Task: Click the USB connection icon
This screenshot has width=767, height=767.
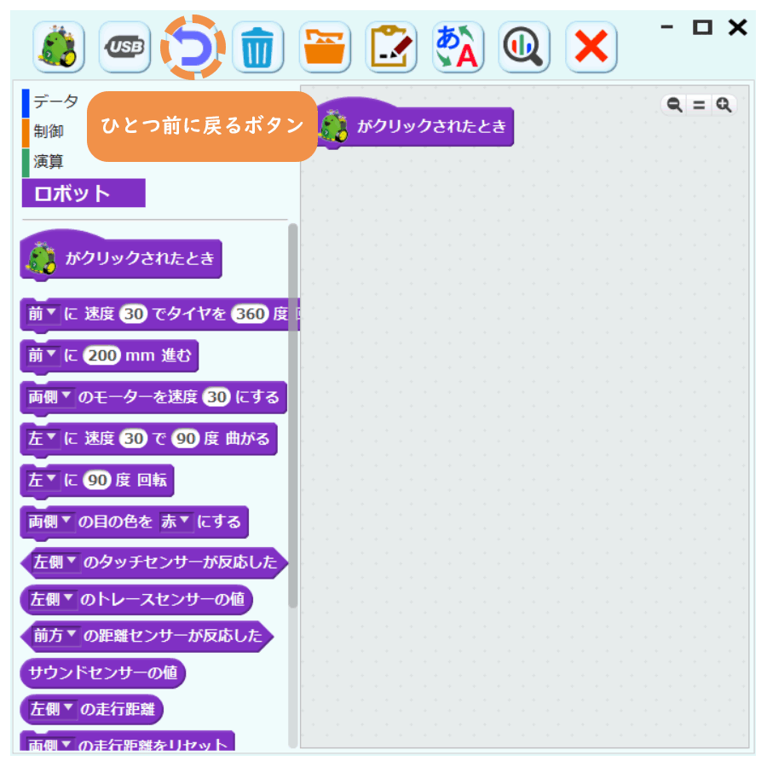Action: tap(124, 47)
